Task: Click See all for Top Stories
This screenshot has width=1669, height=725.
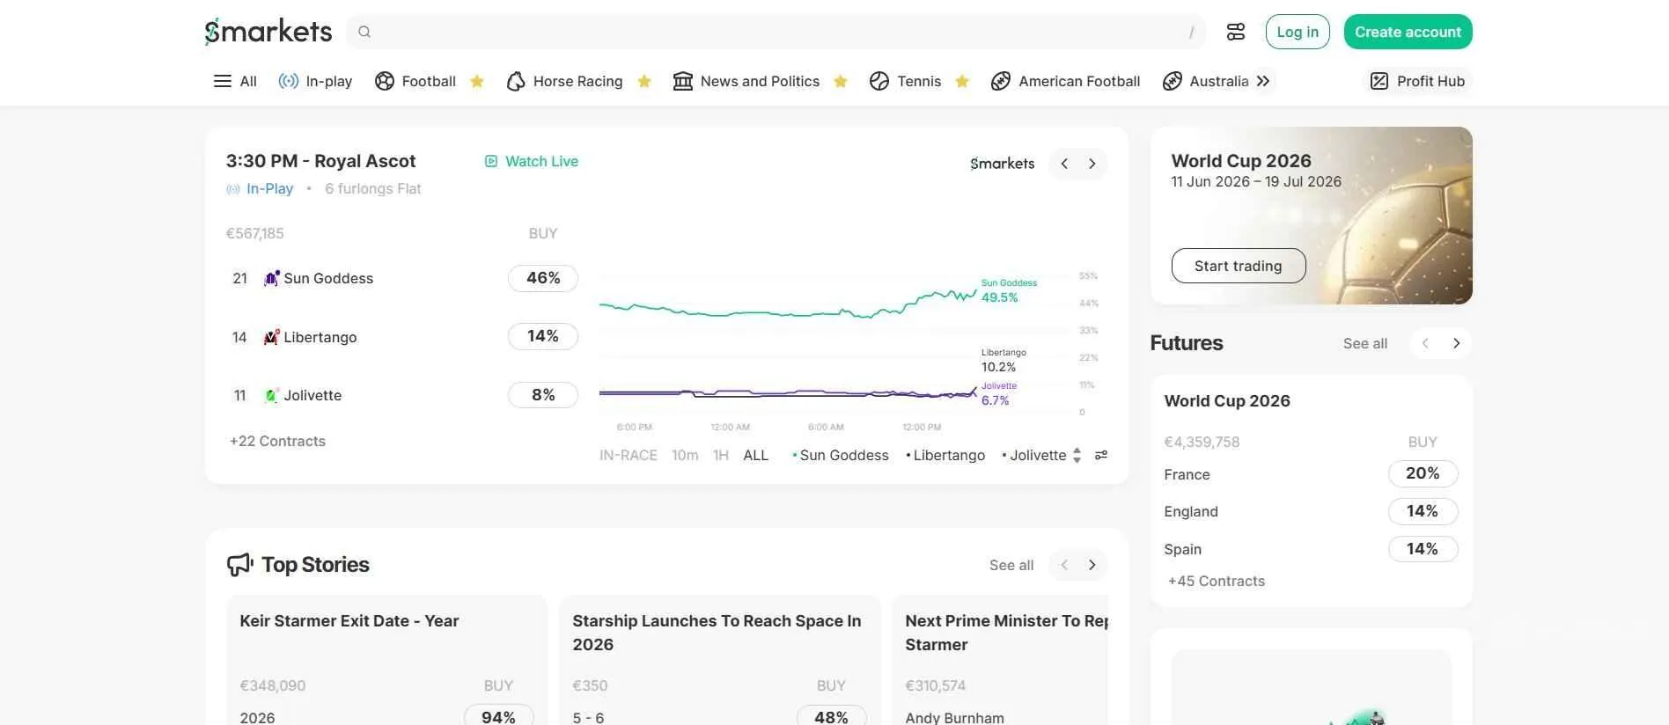Action: 1011,565
